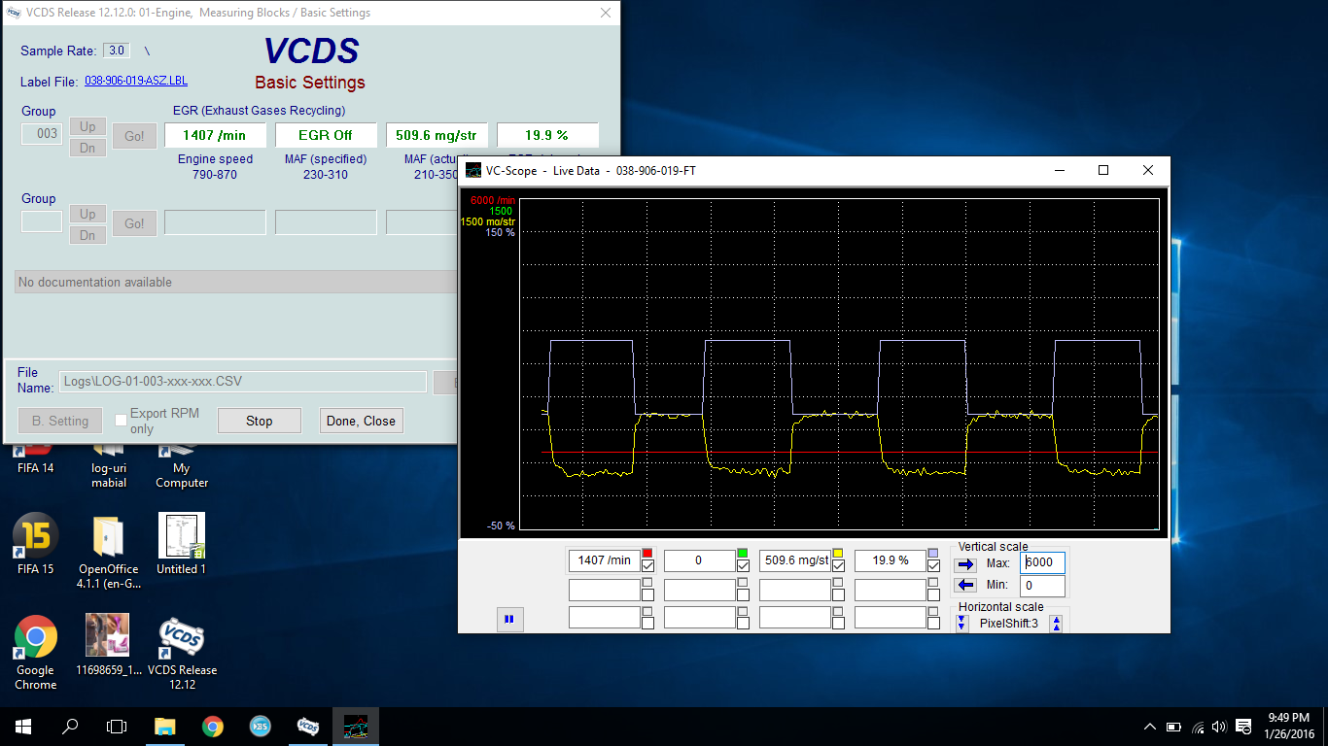This screenshot has height=746, width=1328.
Task: Uncheck the 19.9 % trace checkbox
Action: [x=933, y=565]
